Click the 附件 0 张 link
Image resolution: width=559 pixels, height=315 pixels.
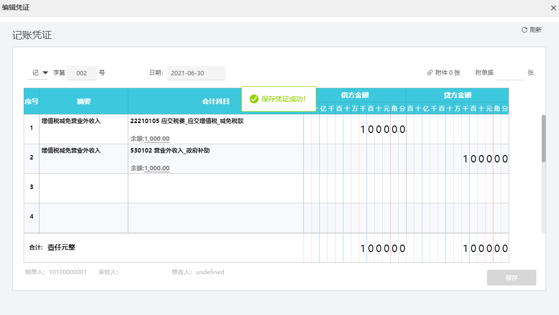pyautogui.click(x=447, y=73)
